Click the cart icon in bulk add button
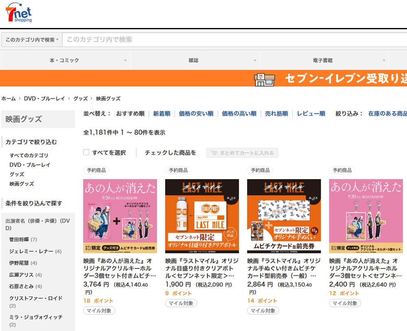 214,153
